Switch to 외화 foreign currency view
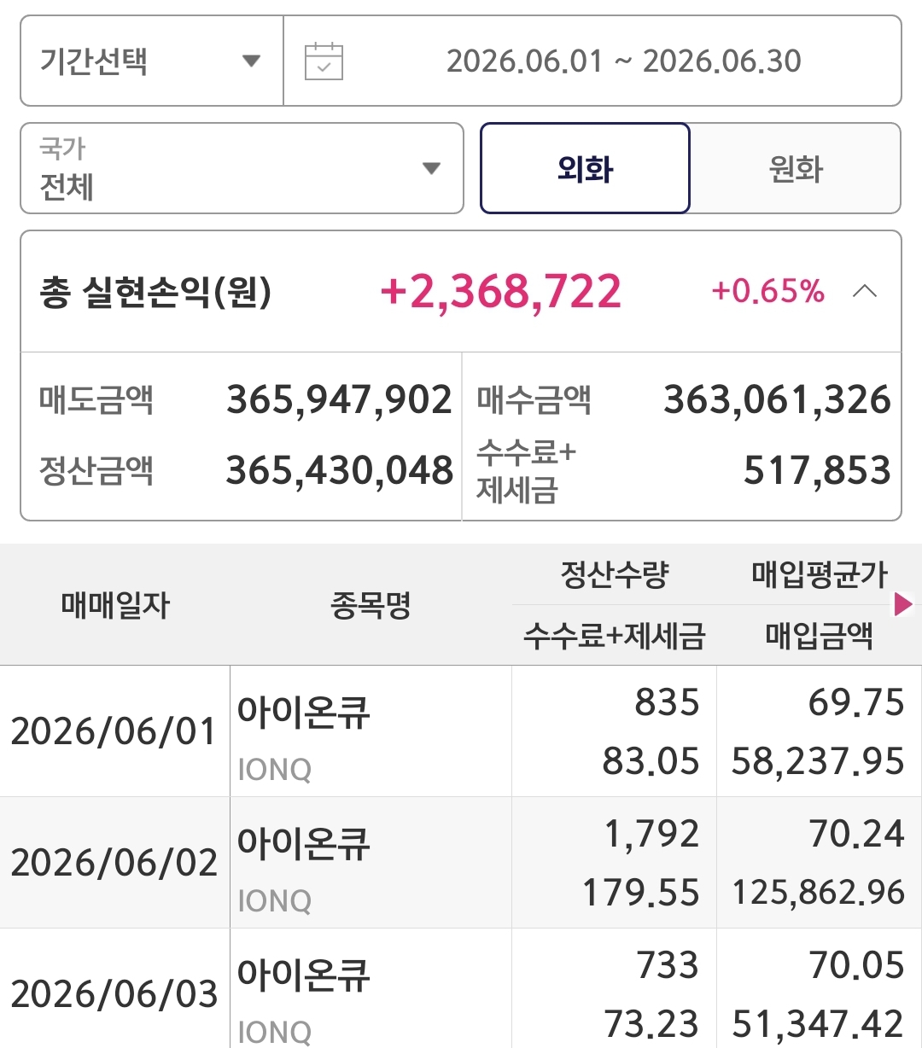Viewport: 922px width, 1048px height. point(585,168)
